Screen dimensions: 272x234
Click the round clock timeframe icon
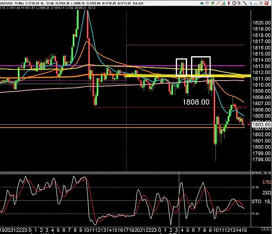[234, 3]
